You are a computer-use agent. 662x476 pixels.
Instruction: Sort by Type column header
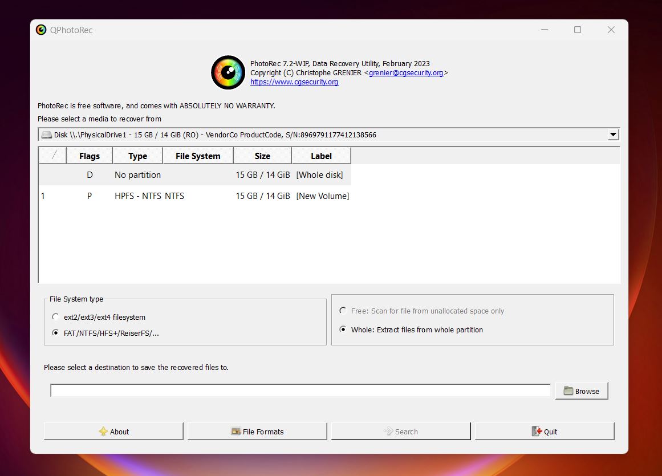point(137,156)
